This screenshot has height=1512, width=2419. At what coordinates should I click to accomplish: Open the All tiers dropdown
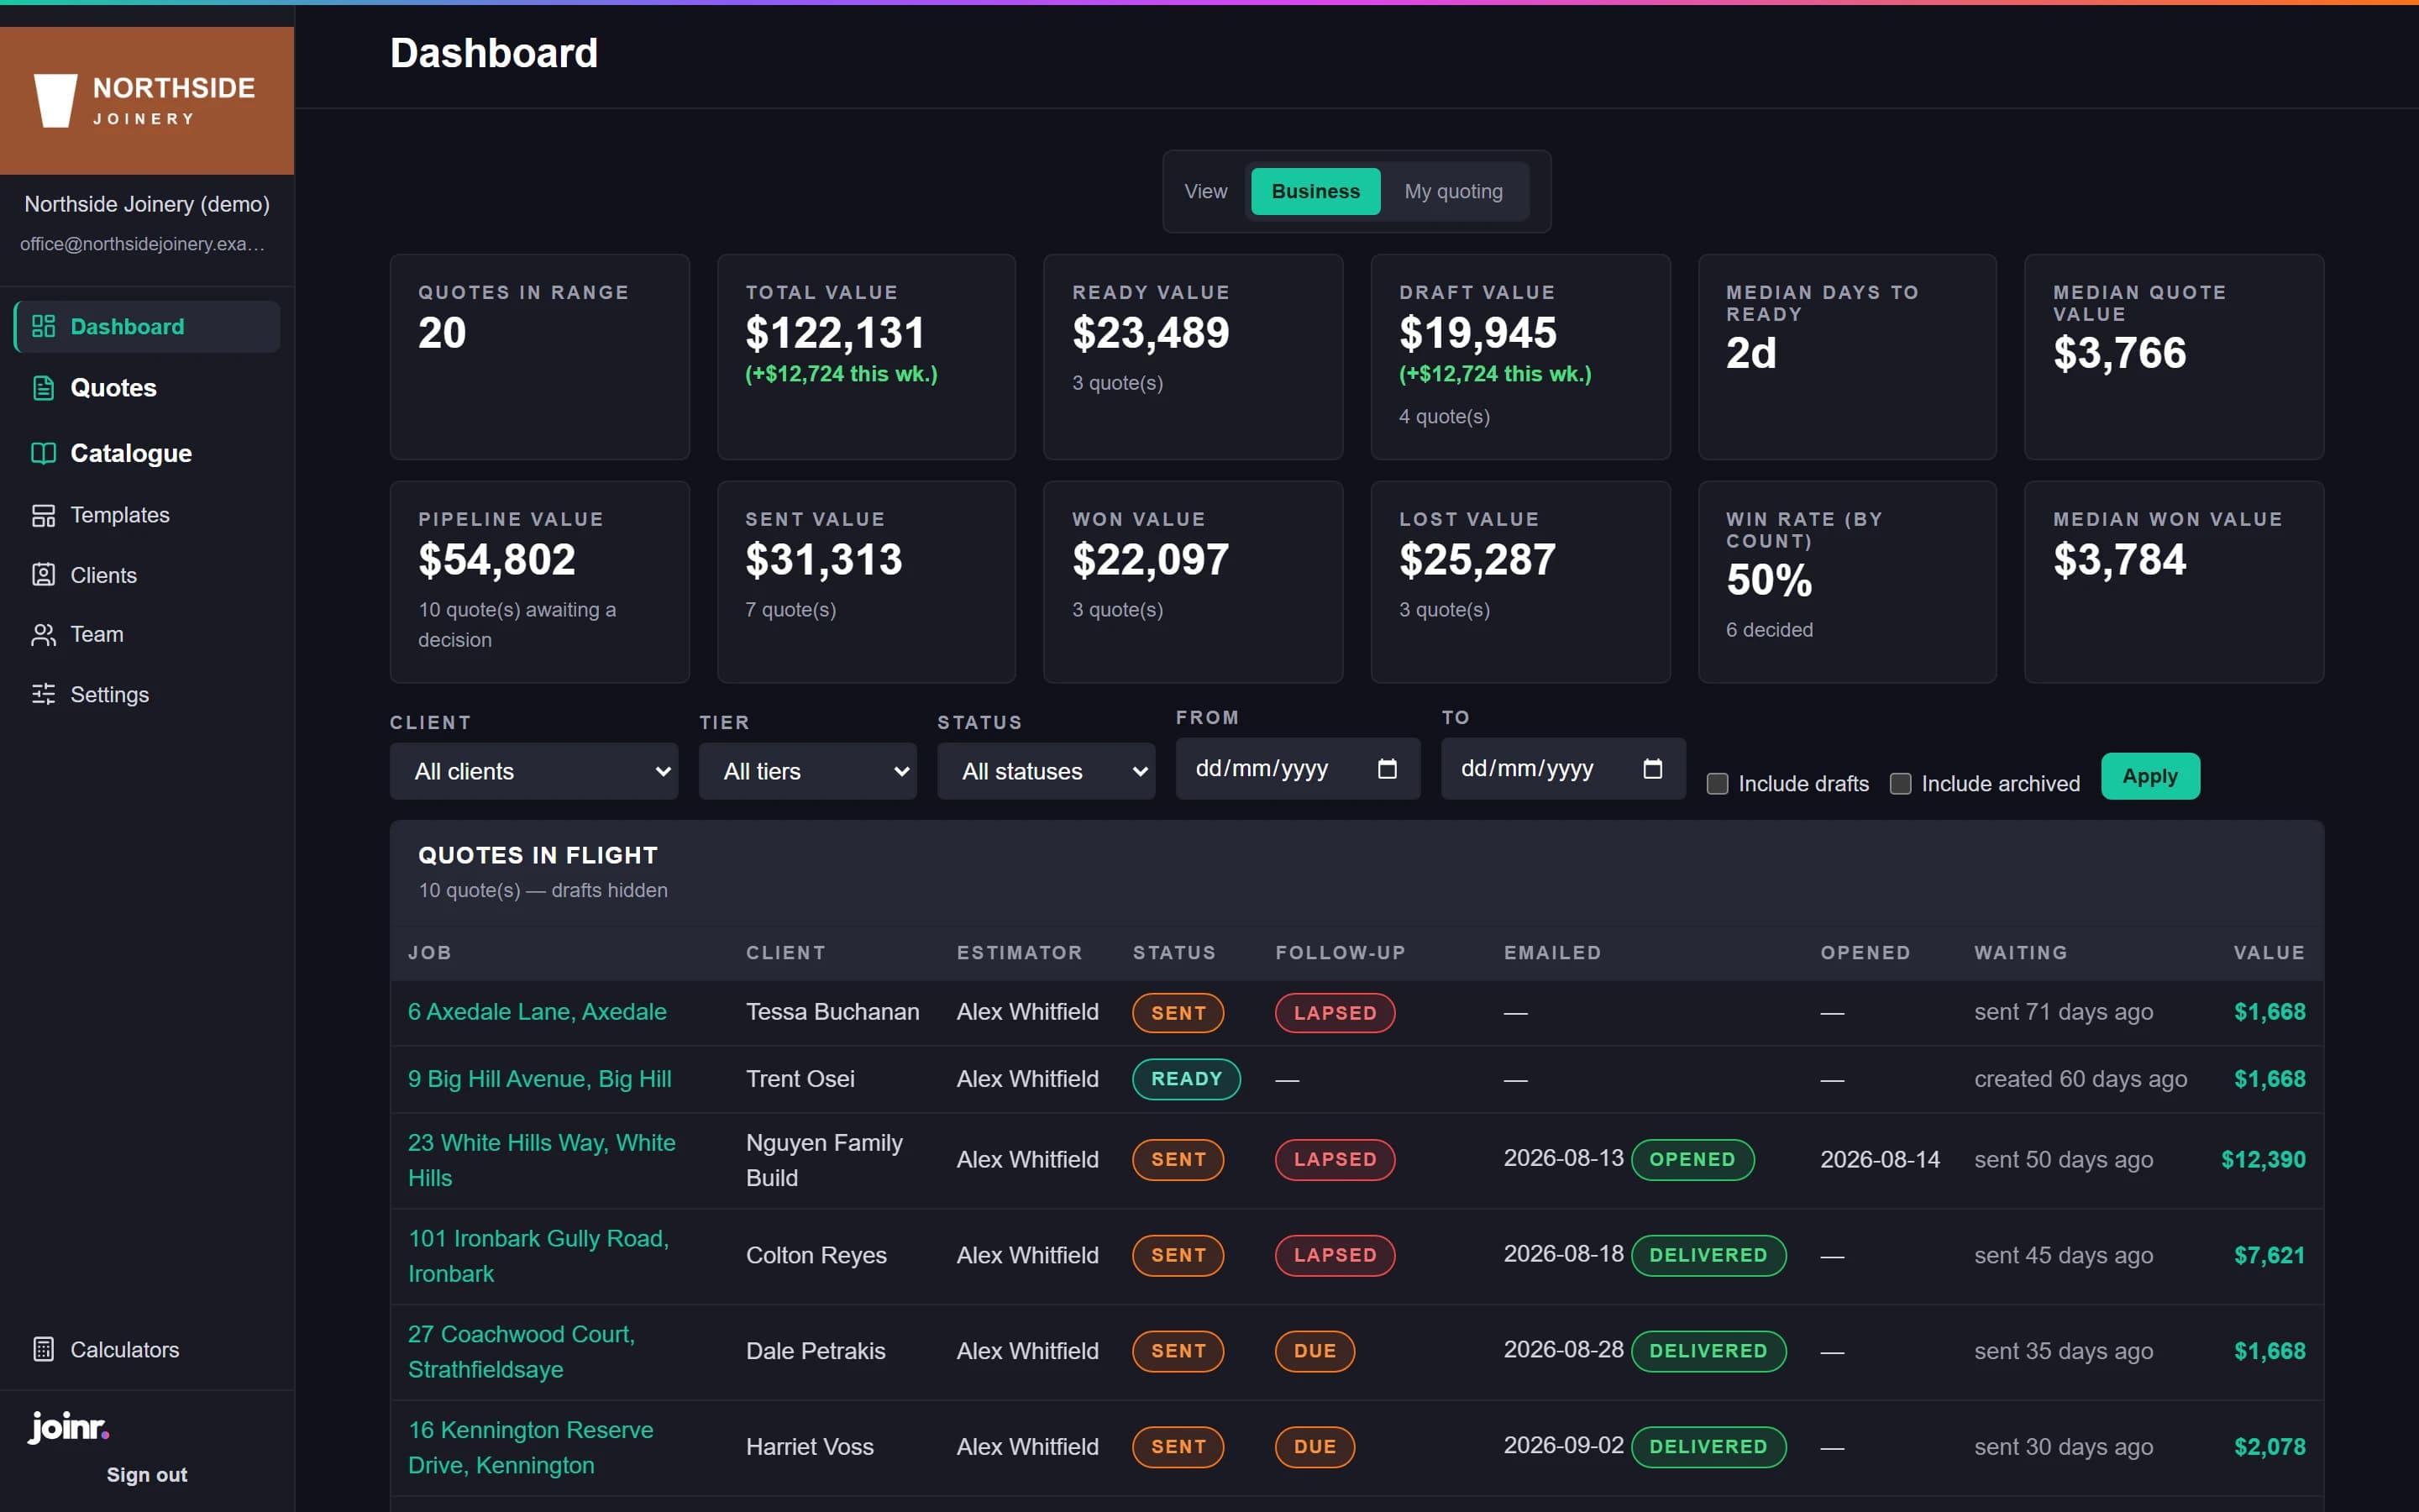[x=808, y=771]
